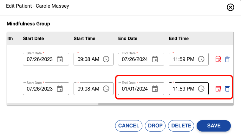
Task: Close the Edit Patient dialog
Action: [x=231, y=7]
